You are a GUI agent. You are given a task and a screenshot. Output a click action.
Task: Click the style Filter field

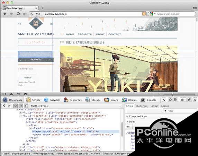point(180,111)
